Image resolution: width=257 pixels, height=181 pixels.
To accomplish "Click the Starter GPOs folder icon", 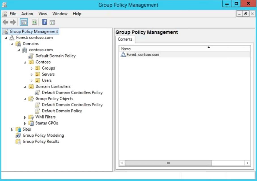I will click(x=31, y=123).
